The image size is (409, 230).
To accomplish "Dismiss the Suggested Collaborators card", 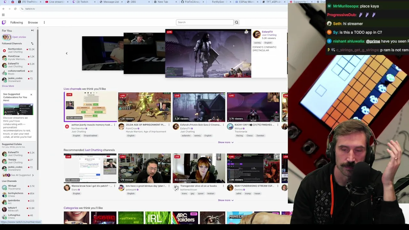I will click(31, 95).
